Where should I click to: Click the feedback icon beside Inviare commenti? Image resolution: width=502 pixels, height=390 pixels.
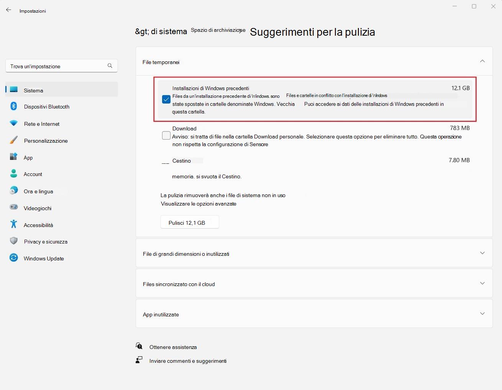tap(139, 360)
